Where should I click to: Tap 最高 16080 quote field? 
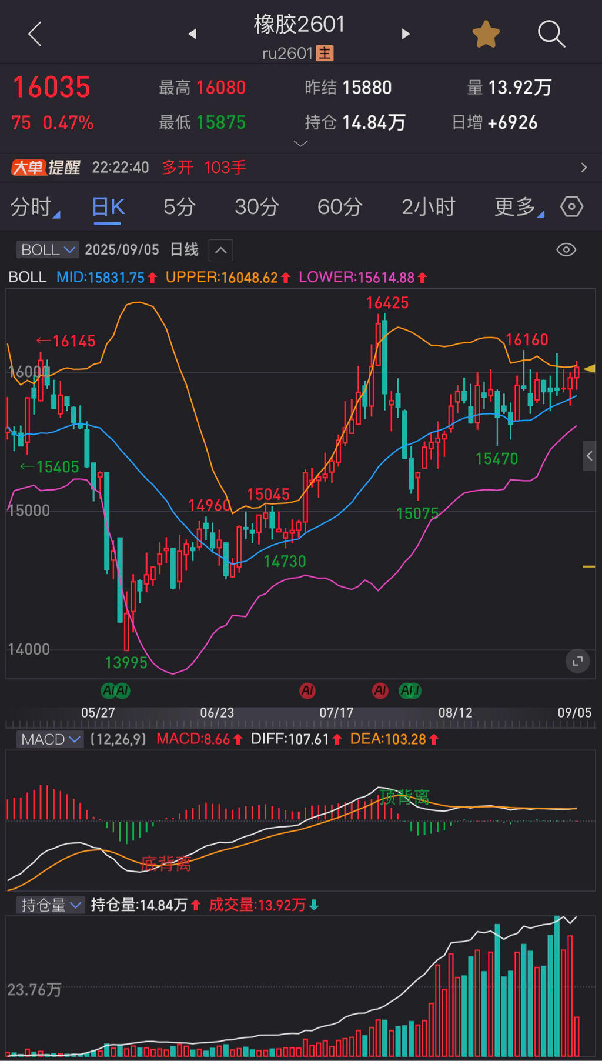[202, 88]
